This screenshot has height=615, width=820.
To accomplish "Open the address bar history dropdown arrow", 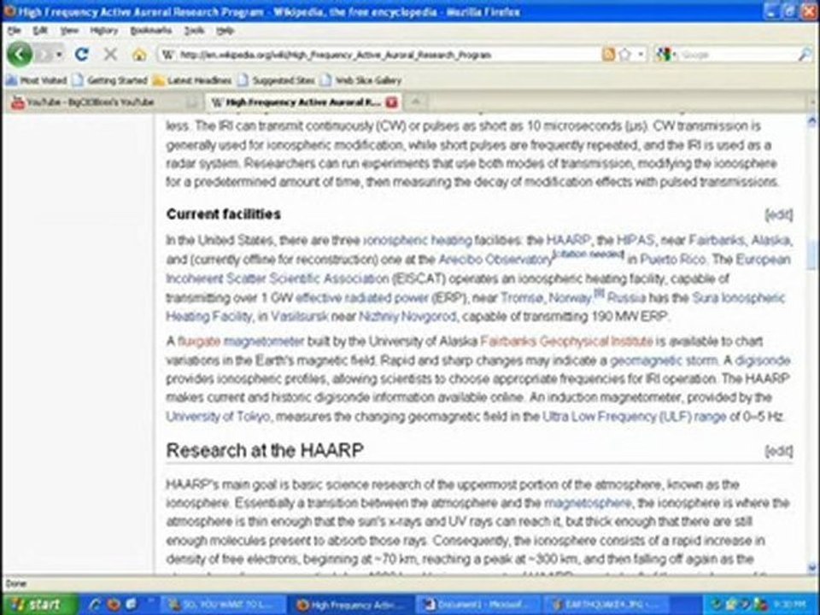I will [641, 55].
